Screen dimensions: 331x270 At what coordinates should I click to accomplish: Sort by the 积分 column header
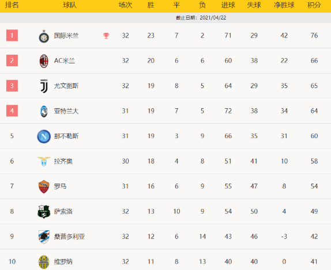tap(314, 5)
